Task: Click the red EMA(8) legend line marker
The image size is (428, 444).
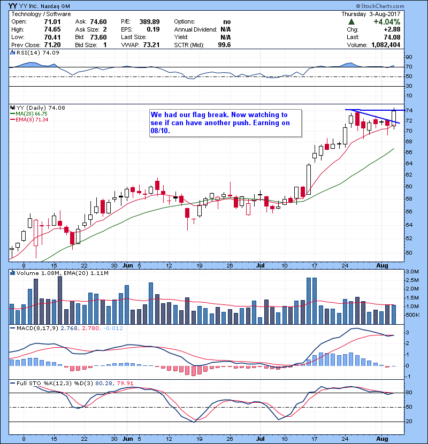Action: tap(12, 120)
